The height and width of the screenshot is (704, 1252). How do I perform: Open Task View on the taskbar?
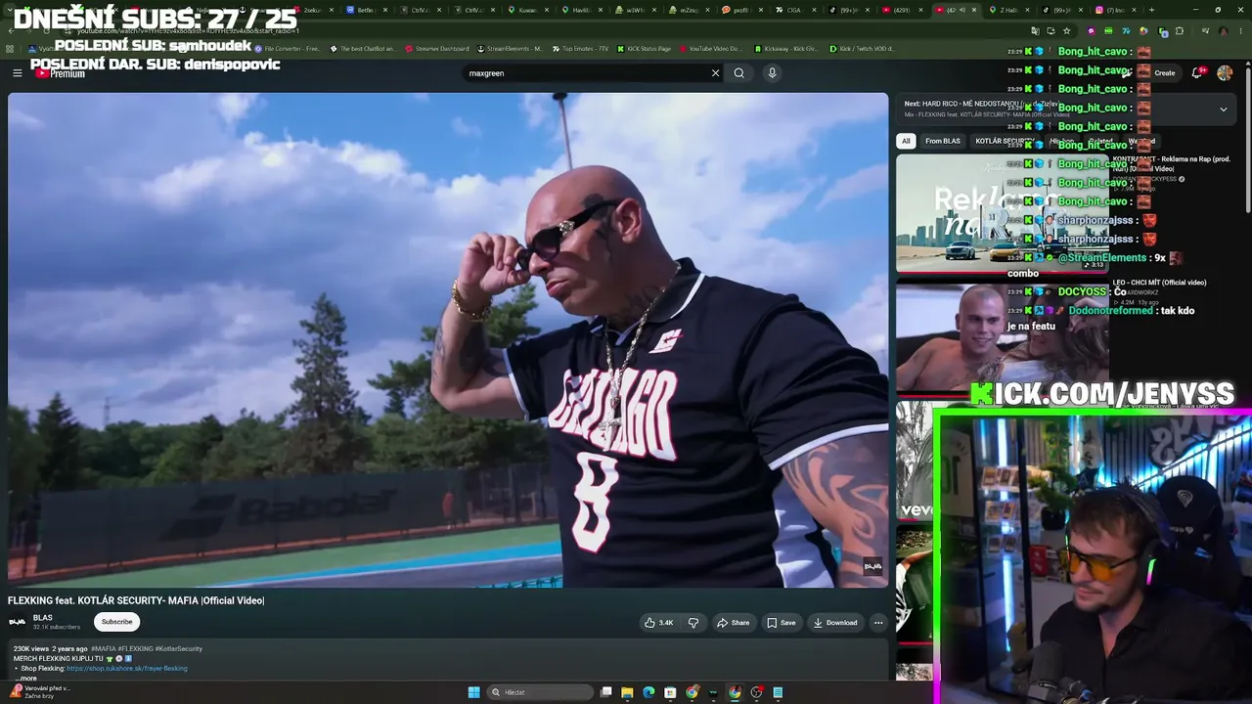point(606,692)
